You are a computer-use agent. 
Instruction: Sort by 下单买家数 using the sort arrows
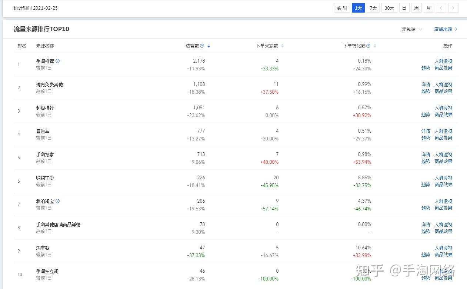pyautogui.click(x=282, y=46)
